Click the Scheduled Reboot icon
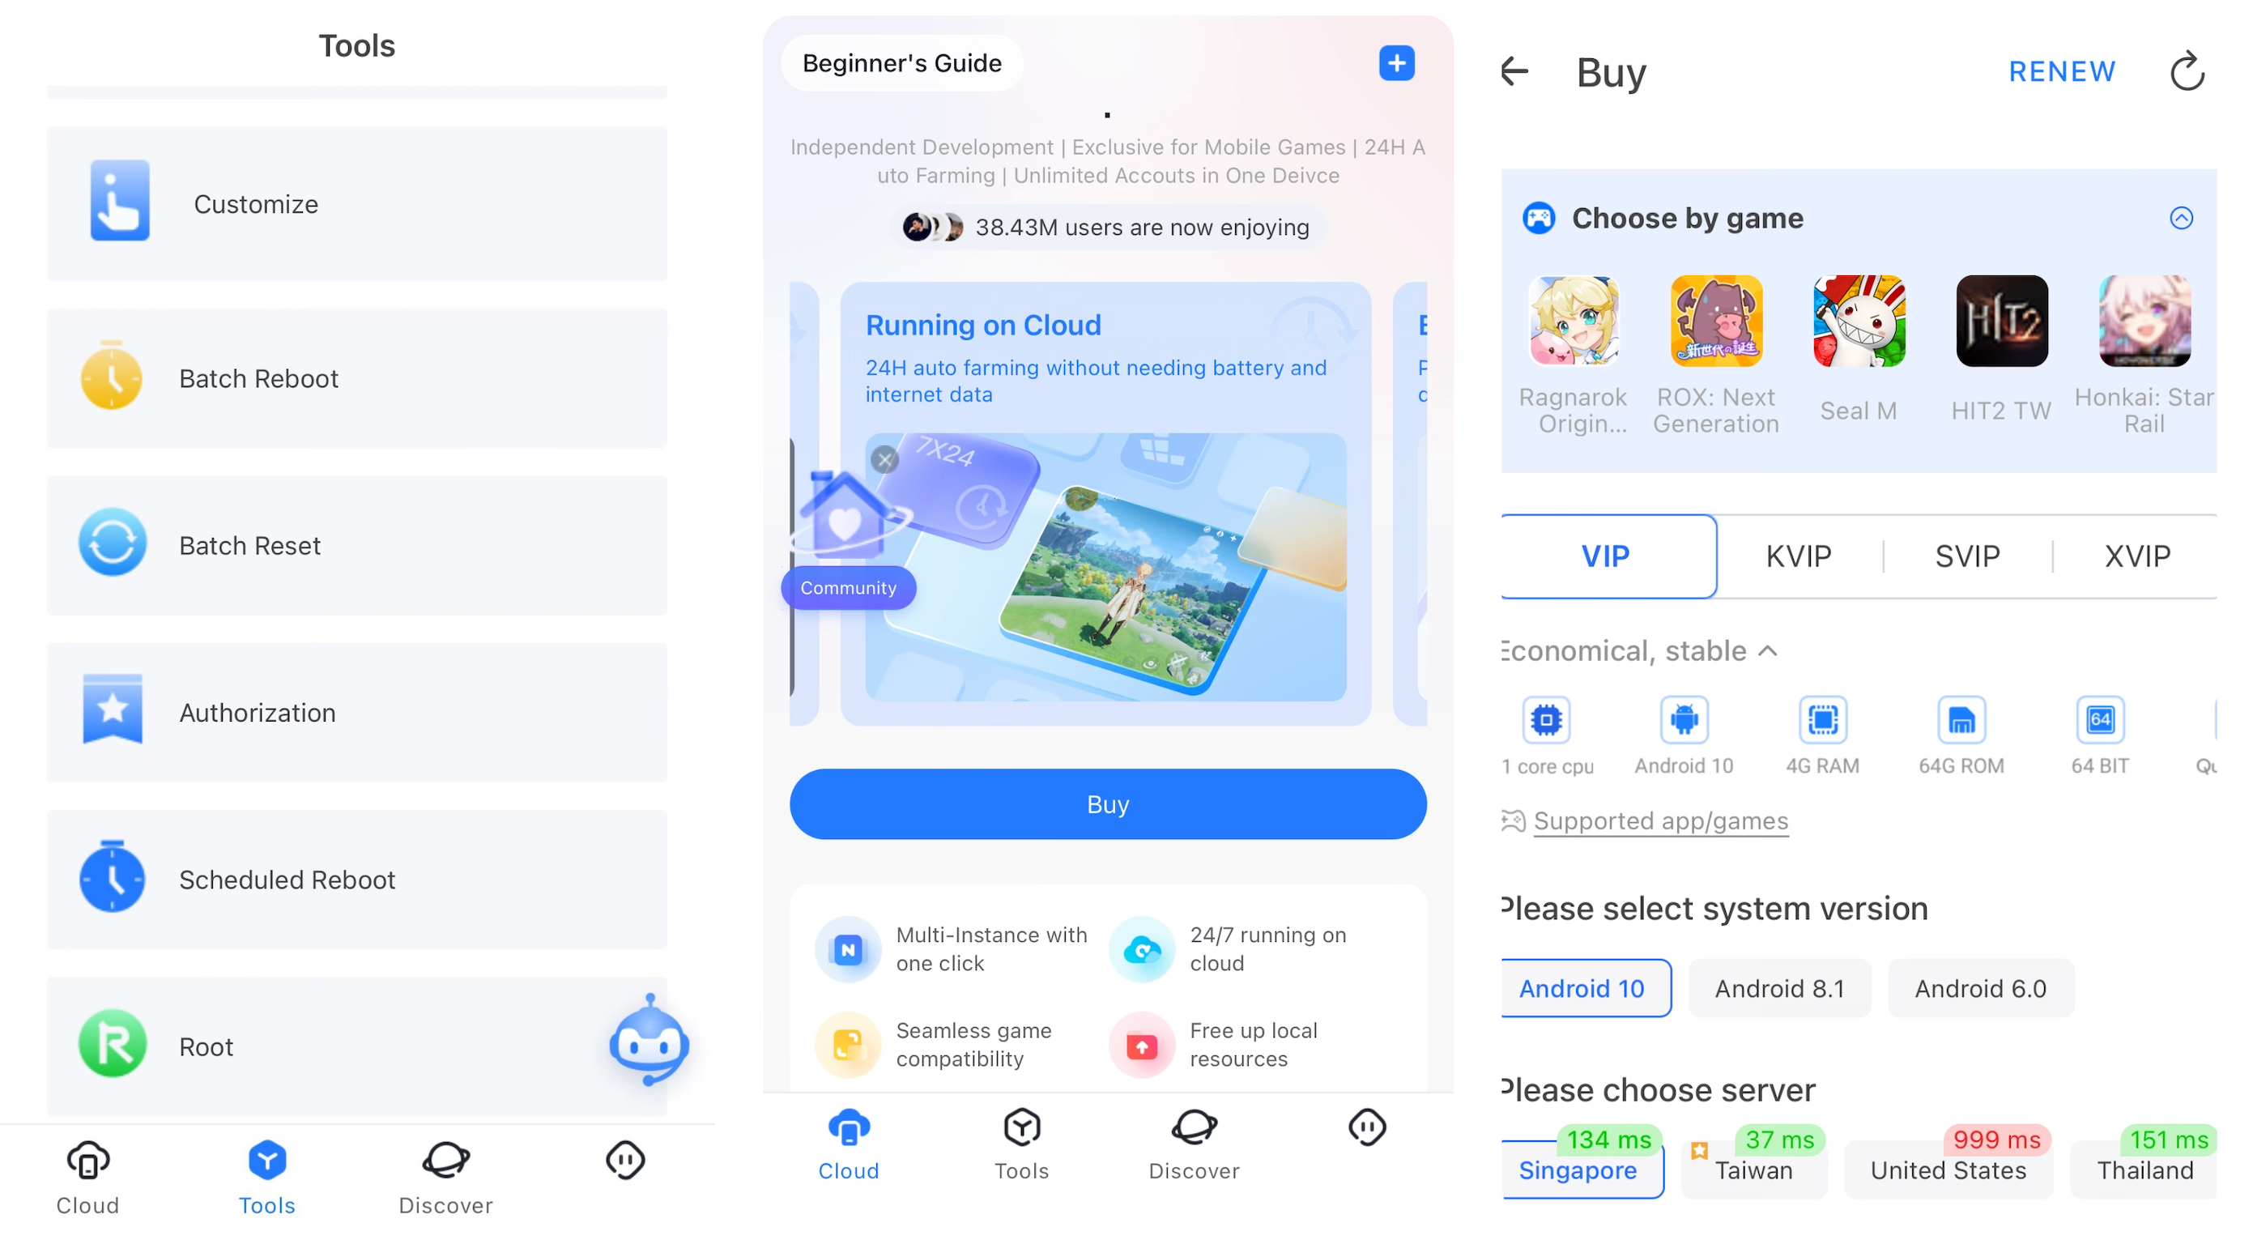Viewport: 2253px width, 1257px height. [x=112, y=878]
